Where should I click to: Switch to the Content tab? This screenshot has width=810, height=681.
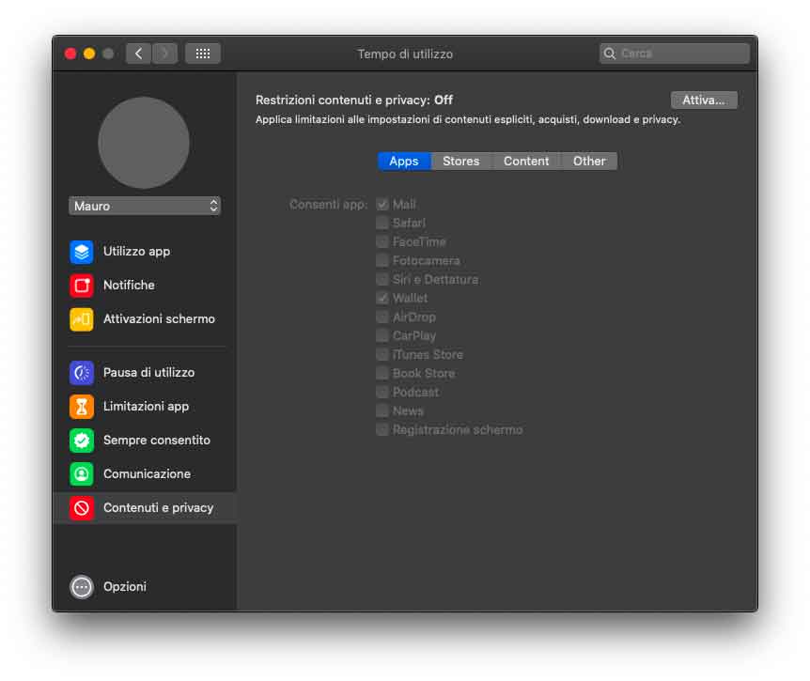[x=526, y=161]
